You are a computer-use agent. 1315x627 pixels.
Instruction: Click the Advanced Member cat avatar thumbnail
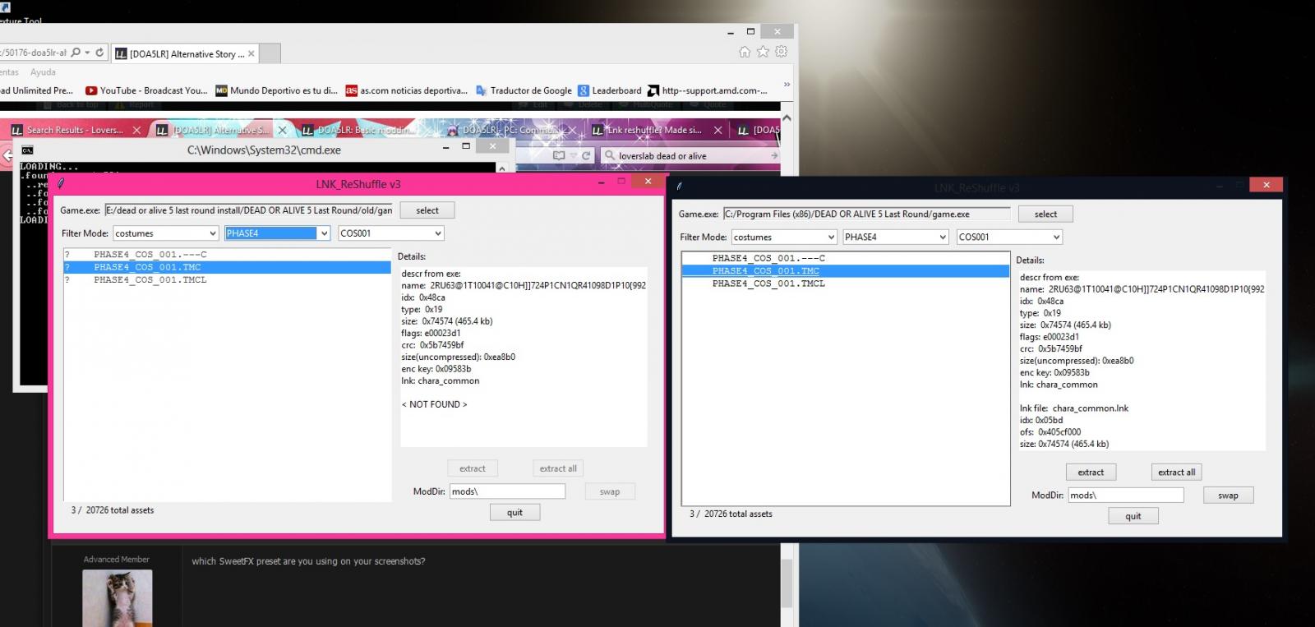[117, 598]
